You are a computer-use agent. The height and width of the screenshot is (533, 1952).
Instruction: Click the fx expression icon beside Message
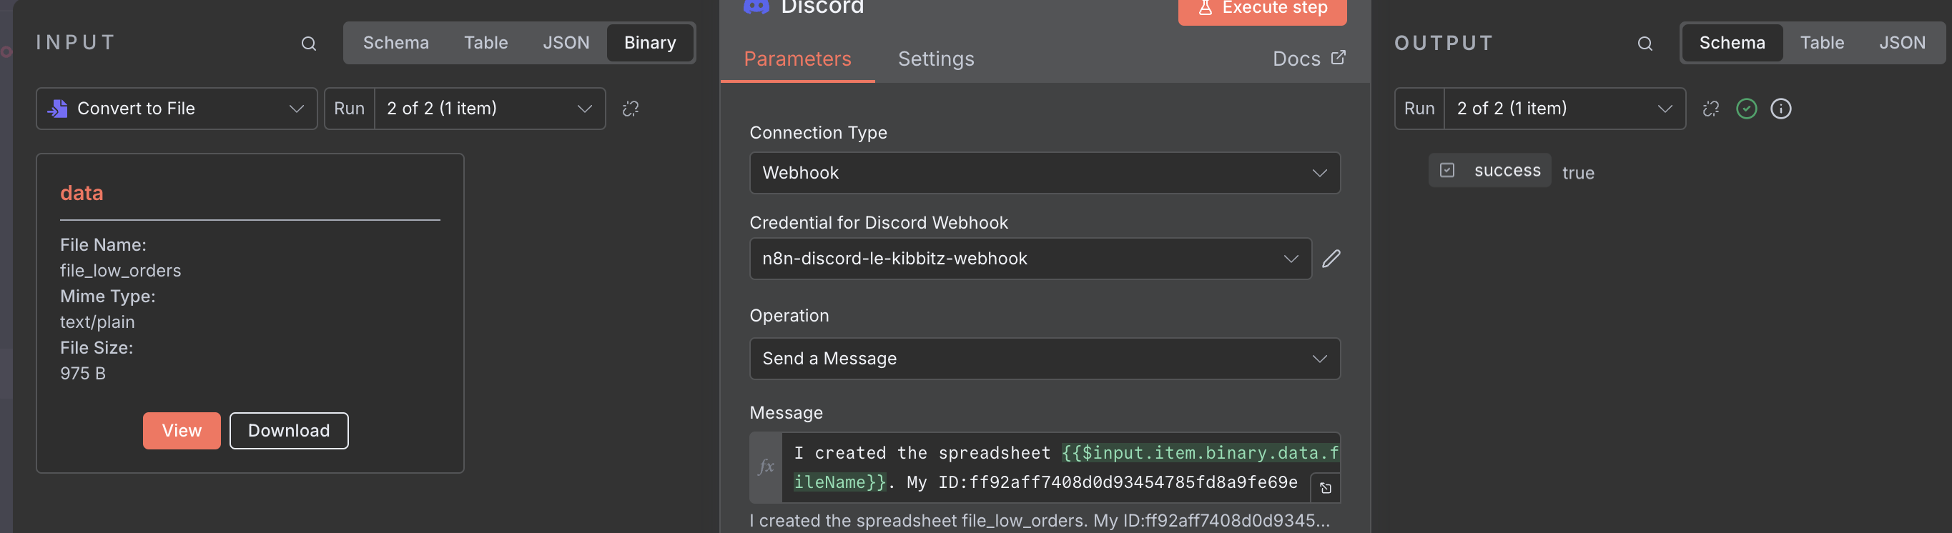pos(766,467)
